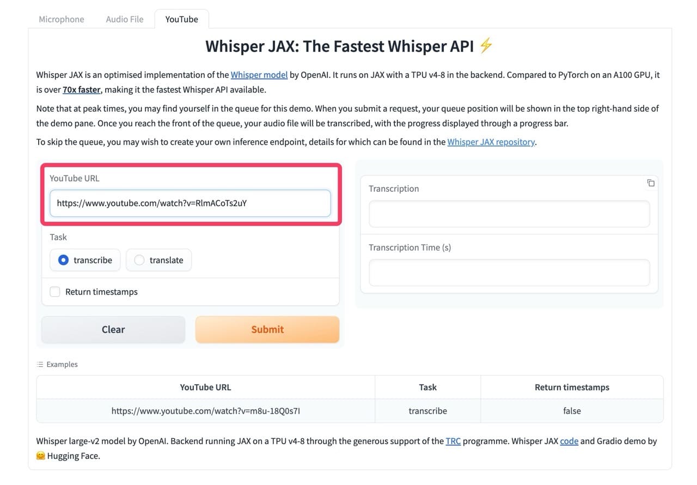Choose the translate radio option
The height and width of the screenshot is (485, 697).
pos(158,260)
